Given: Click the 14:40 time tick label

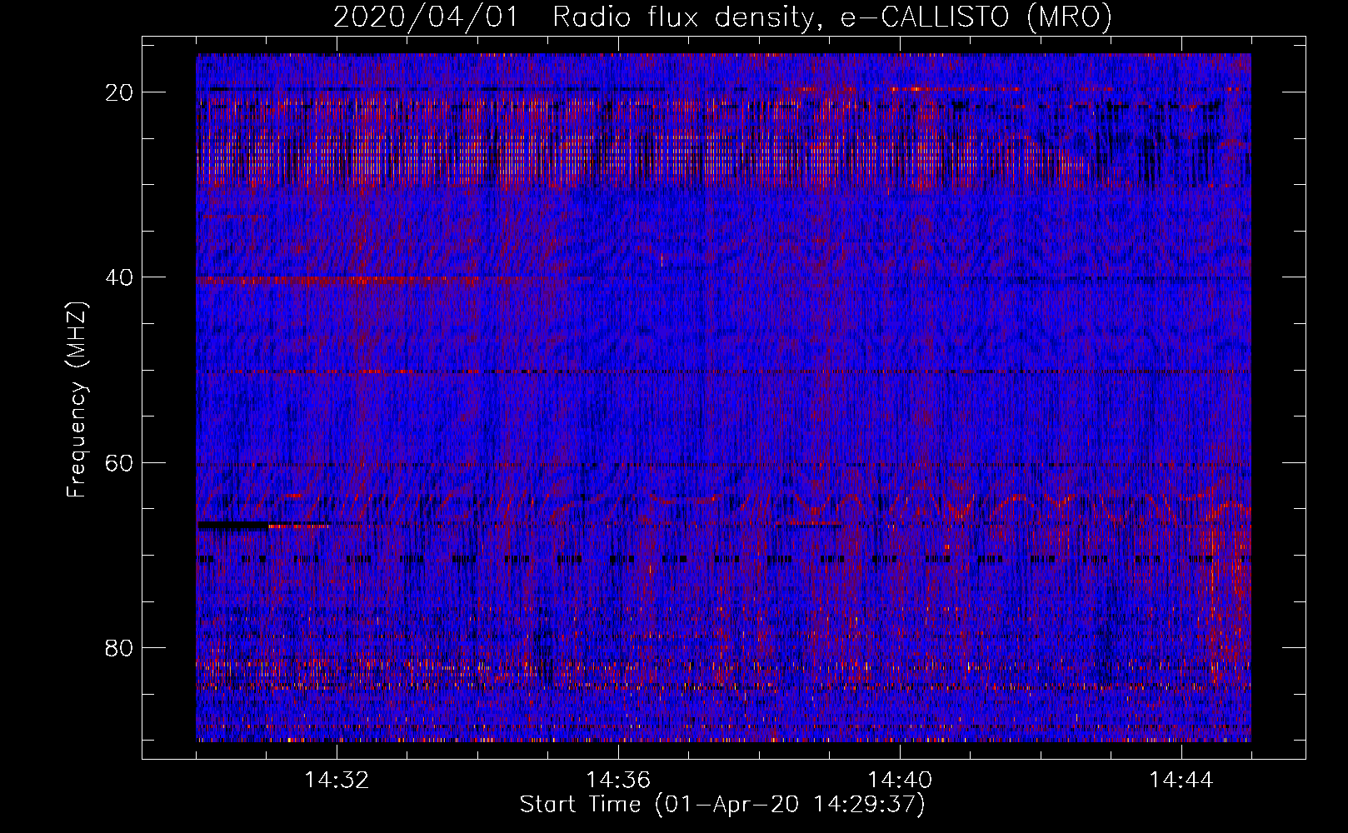Looking at the screenshot, I should [900, 781].
